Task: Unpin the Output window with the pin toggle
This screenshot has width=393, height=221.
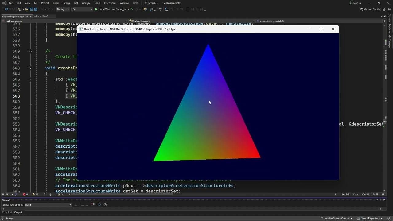Action: (x=381, y=200)
